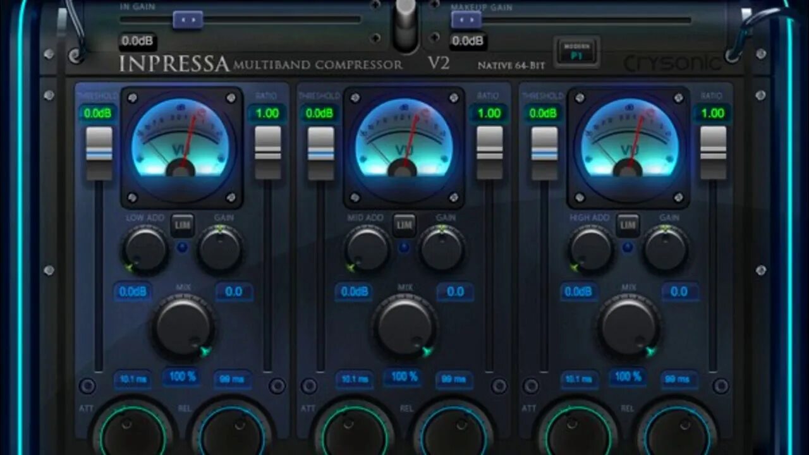Click the Low band attack 10.1 ms value
The height and width of the screenshot is (455, 809).
click(x=133, y=380)
